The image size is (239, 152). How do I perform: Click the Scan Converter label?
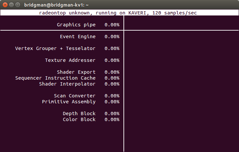click(75, 96)
